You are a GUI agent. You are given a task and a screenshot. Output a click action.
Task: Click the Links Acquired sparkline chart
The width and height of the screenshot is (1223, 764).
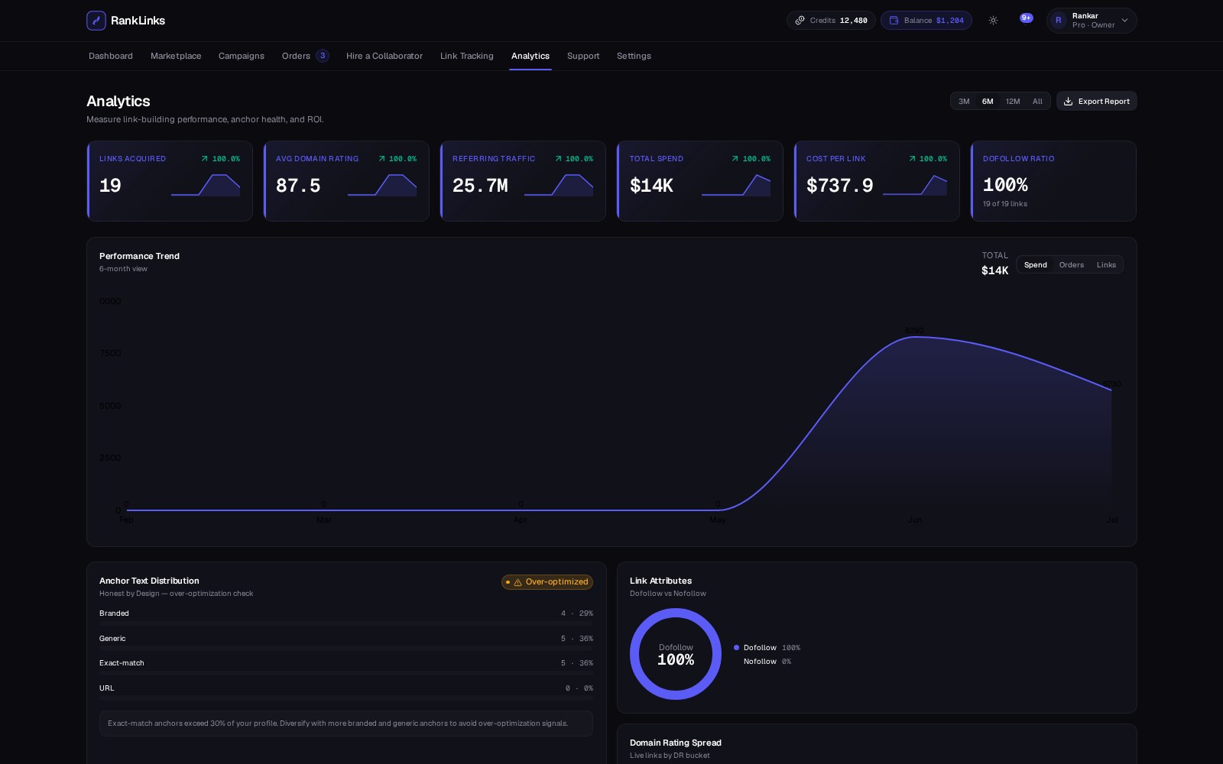click(x=206, y=186)
